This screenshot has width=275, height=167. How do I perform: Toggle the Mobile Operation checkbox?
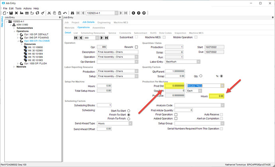[196, 37]
